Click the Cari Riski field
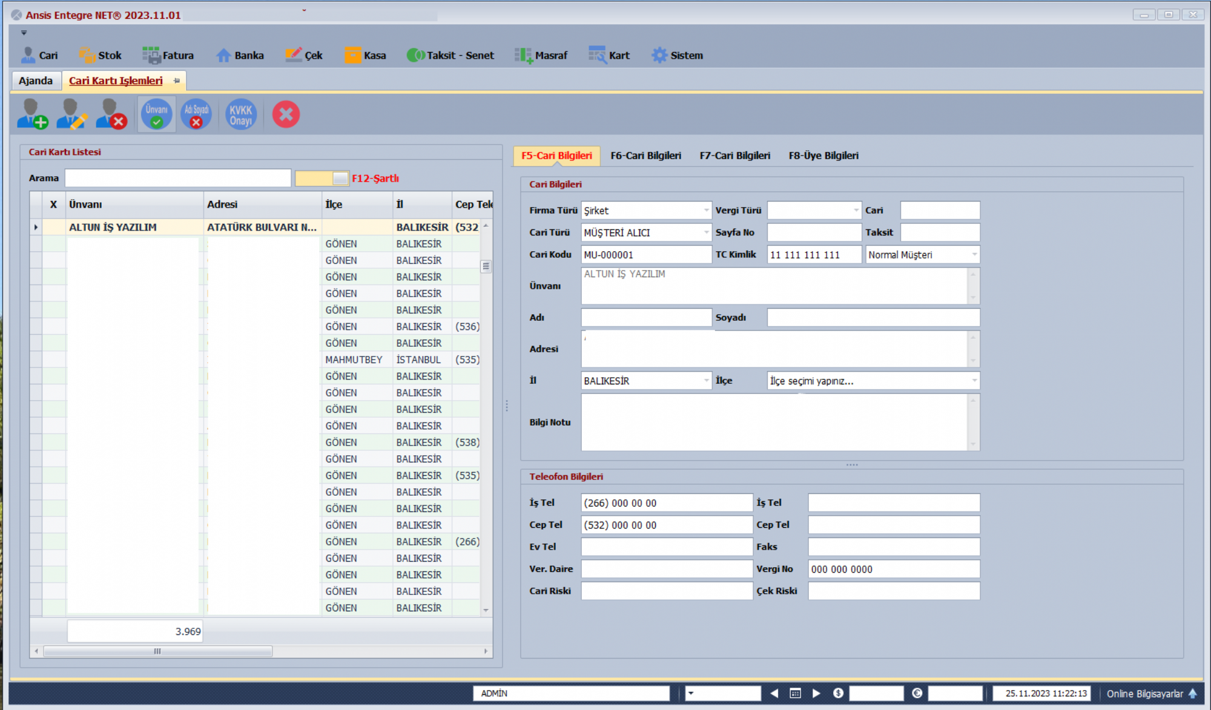Viewport: 1211px width, 710px height. [667, 591]
